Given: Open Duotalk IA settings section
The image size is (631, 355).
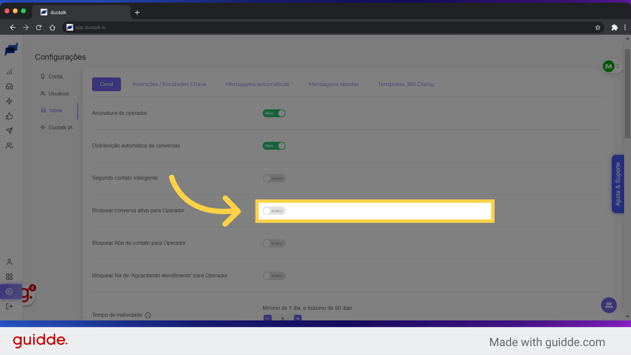Looking at the screenshot, I should pos(56,128).
